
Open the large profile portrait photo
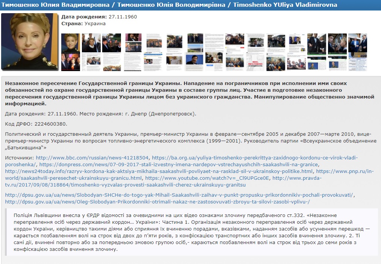click(x=30, y=41)
